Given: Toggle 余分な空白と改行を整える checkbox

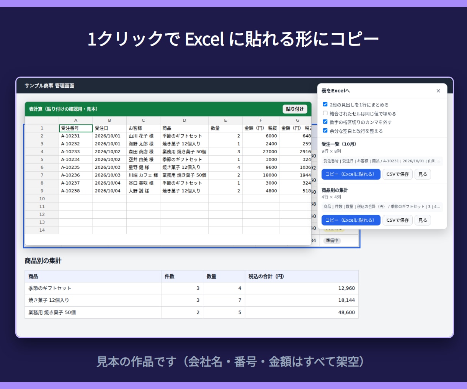Looking at the screenshot, I should point(325,131).
